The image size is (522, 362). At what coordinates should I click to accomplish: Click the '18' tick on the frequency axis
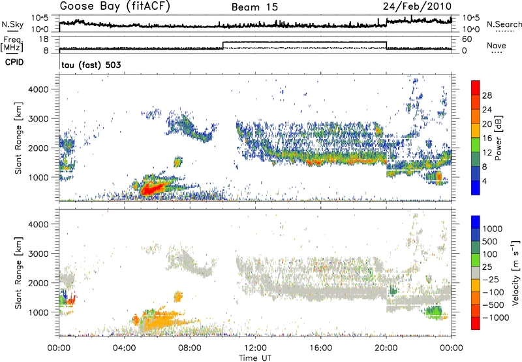pyautogui.click(x=43, y=39)
